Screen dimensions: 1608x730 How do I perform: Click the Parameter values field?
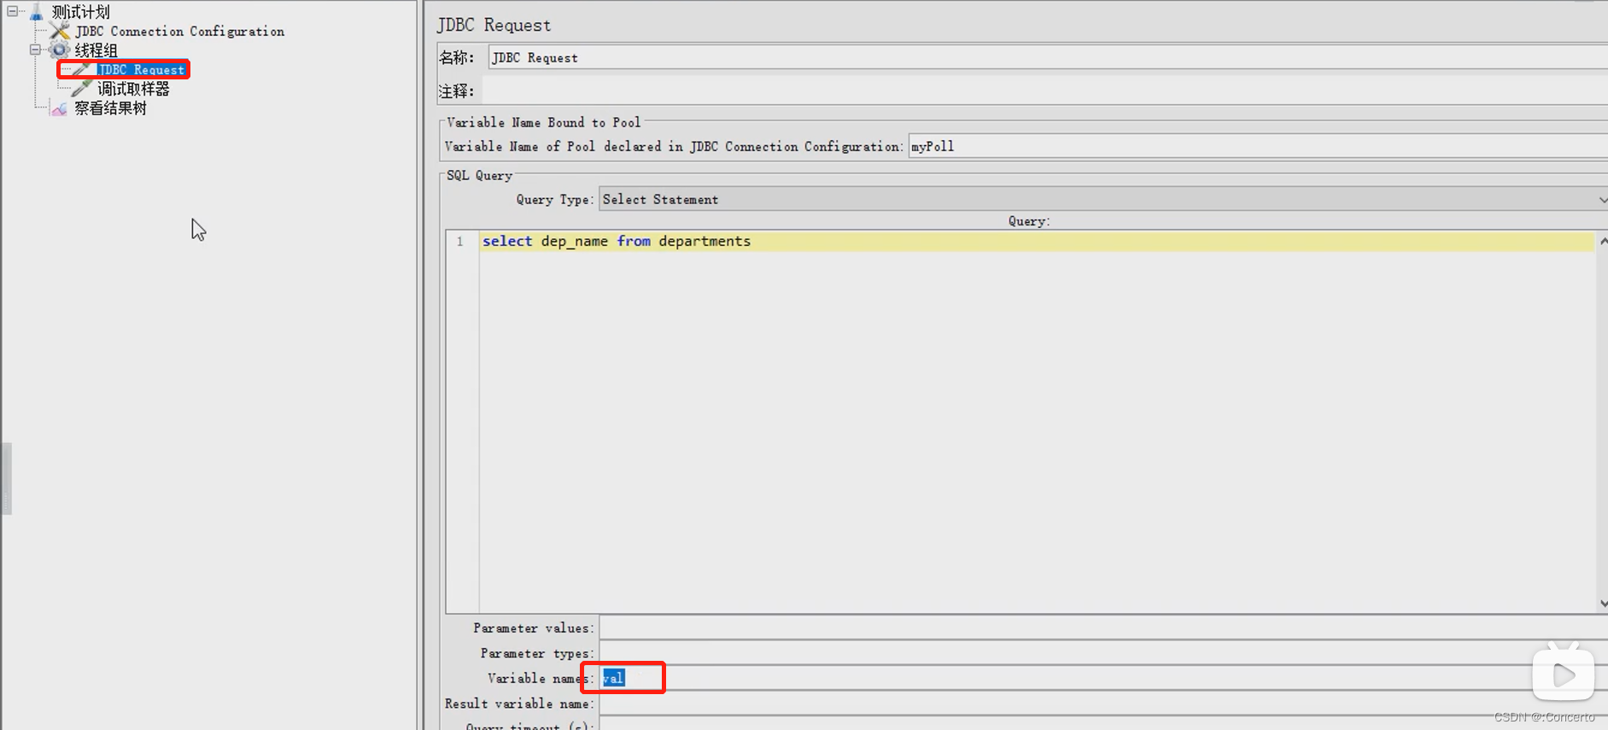tap(1103, 628)
